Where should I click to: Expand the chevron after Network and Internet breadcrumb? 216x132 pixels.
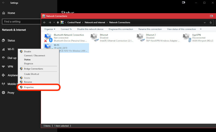tap(107, 22)
